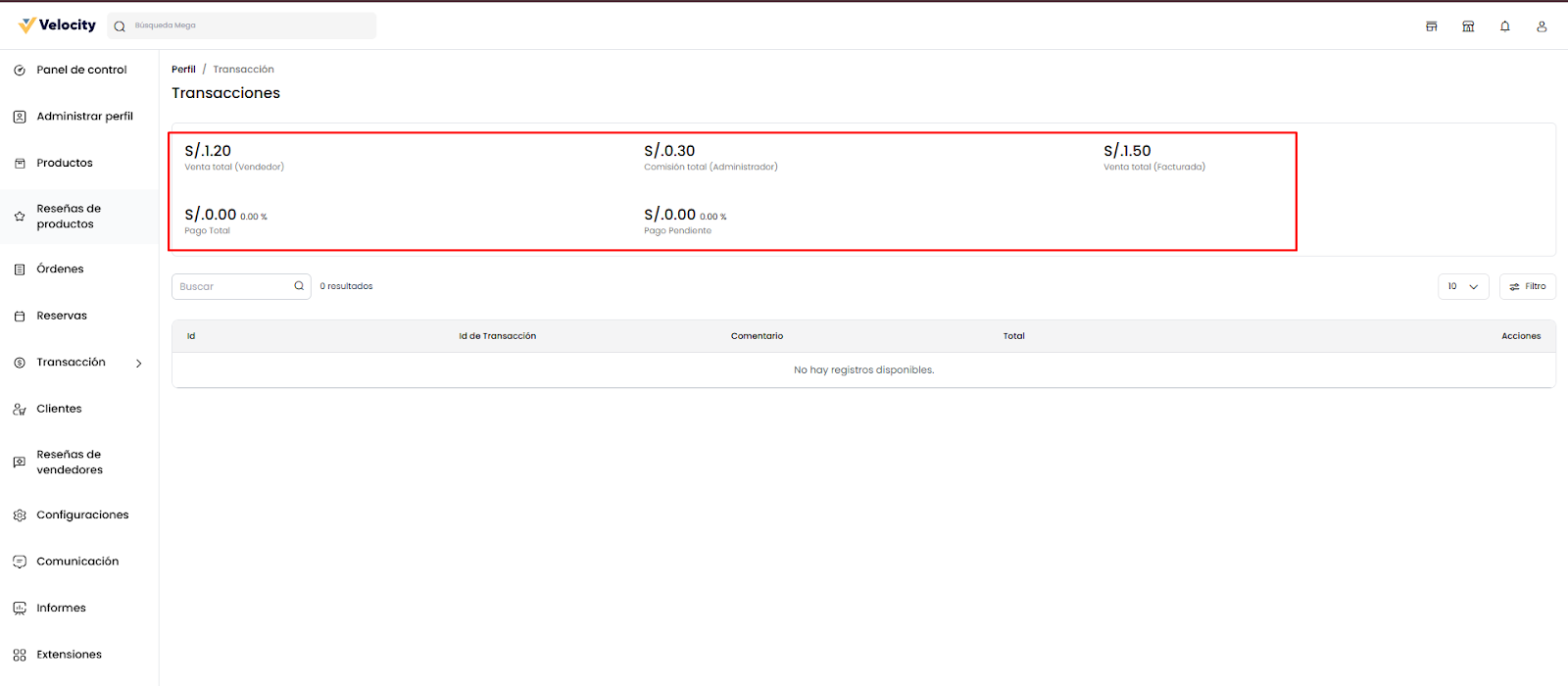Click the Id de Transacción column header
Viewport: 1568px width, 686px height.
tap(497, 336)
